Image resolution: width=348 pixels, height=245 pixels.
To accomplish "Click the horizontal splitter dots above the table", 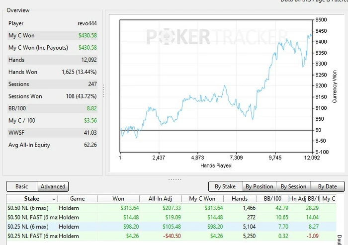I will (174, 179).
